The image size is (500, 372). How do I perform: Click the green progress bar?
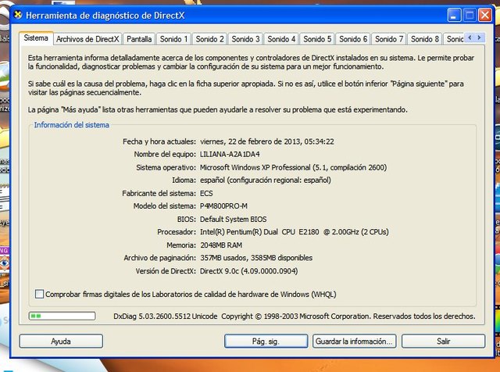click(x=62, y=317)
